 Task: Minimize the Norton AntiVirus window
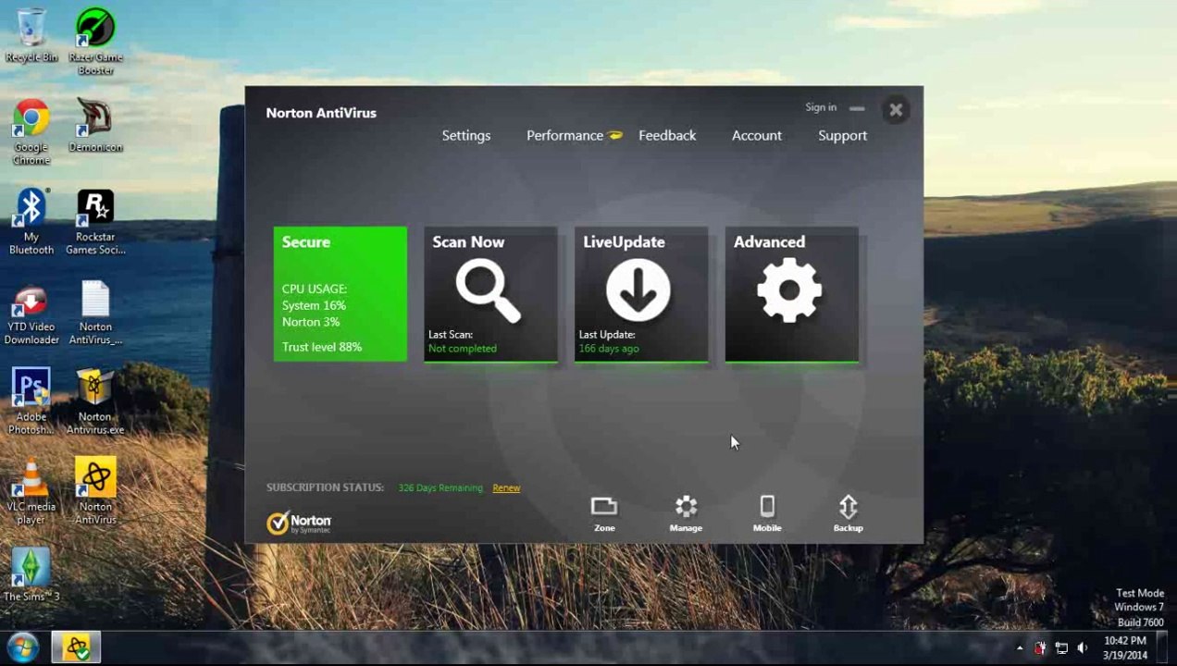coord(857,109)
